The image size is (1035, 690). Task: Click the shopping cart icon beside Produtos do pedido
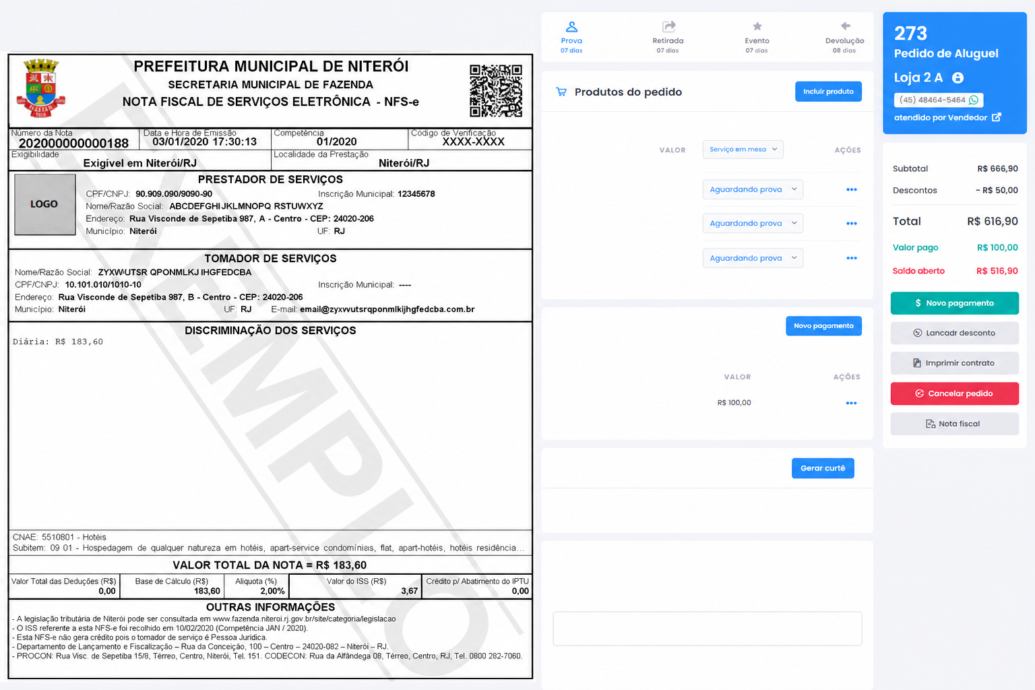pos(561,92)
